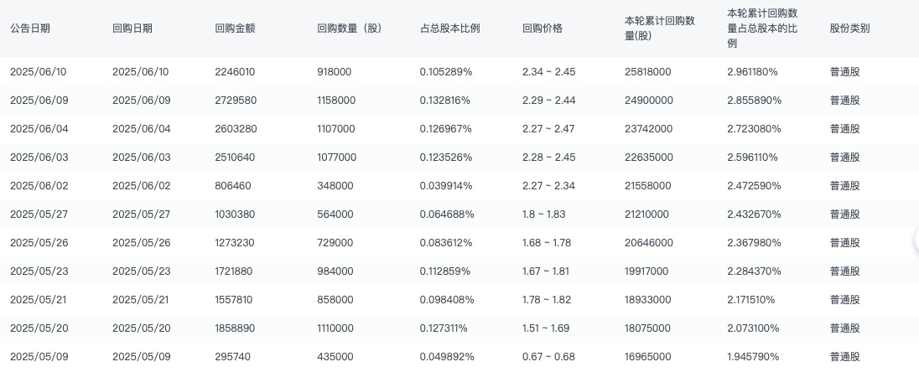
Task: Select the 2025/06/10 announcement date cell
Action: 38,72
